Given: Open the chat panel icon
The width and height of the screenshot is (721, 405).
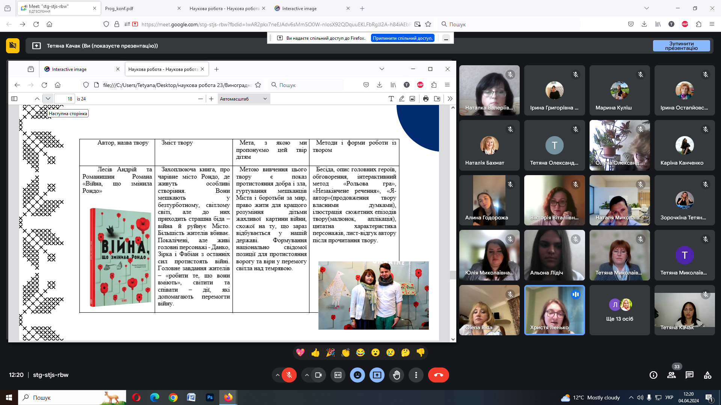Looking at the screenshot, I should pyautogui.click(x=689, y=375).
